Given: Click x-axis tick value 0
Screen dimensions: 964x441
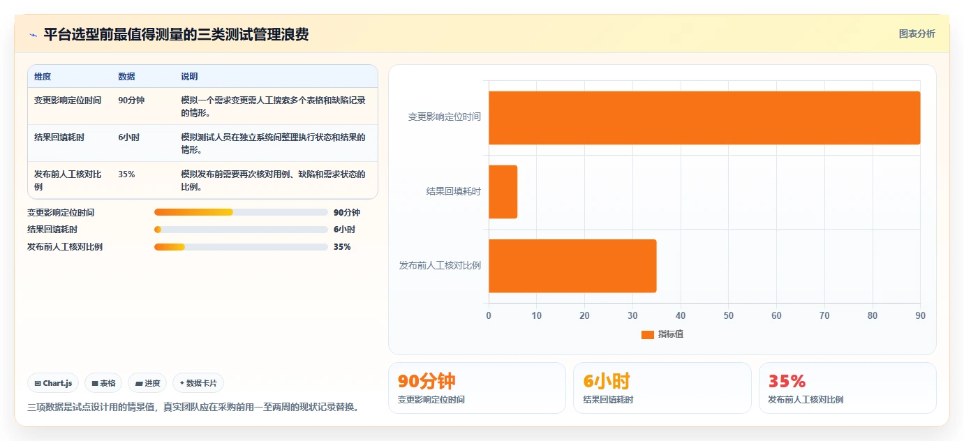Looking at the screenshot, I should point(489,316).
